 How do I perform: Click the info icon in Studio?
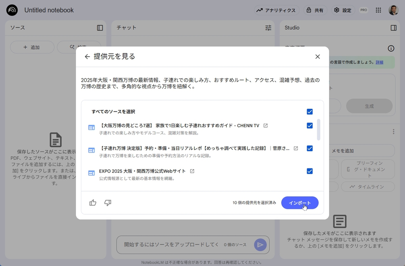(x=391, y=48)
